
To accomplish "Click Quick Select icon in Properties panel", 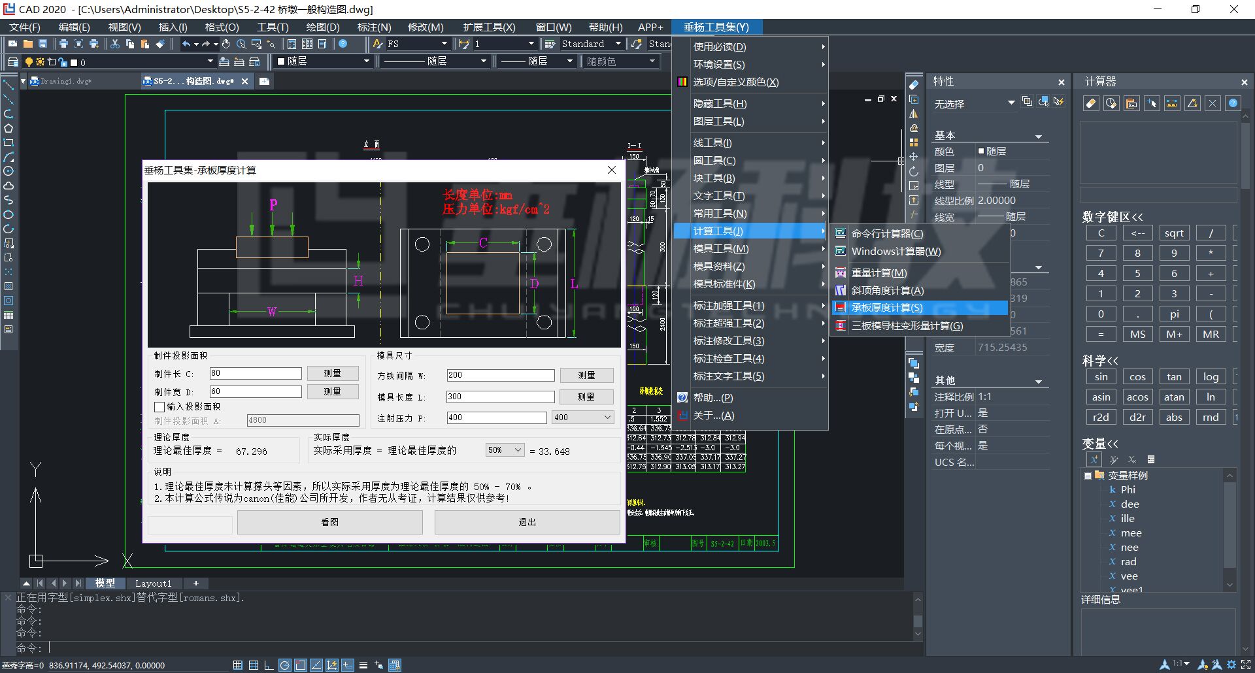I will pos(1058,102).
